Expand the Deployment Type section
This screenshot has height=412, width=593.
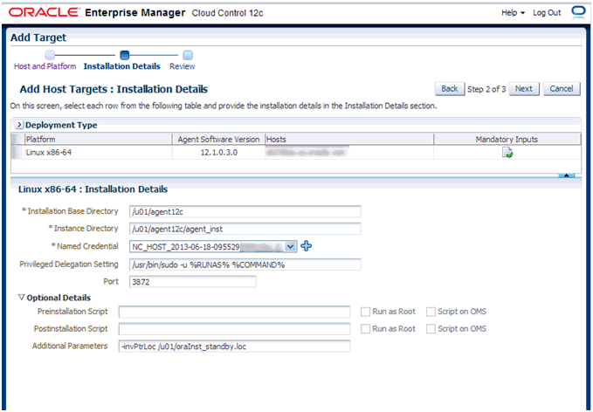tap(19, 125)
